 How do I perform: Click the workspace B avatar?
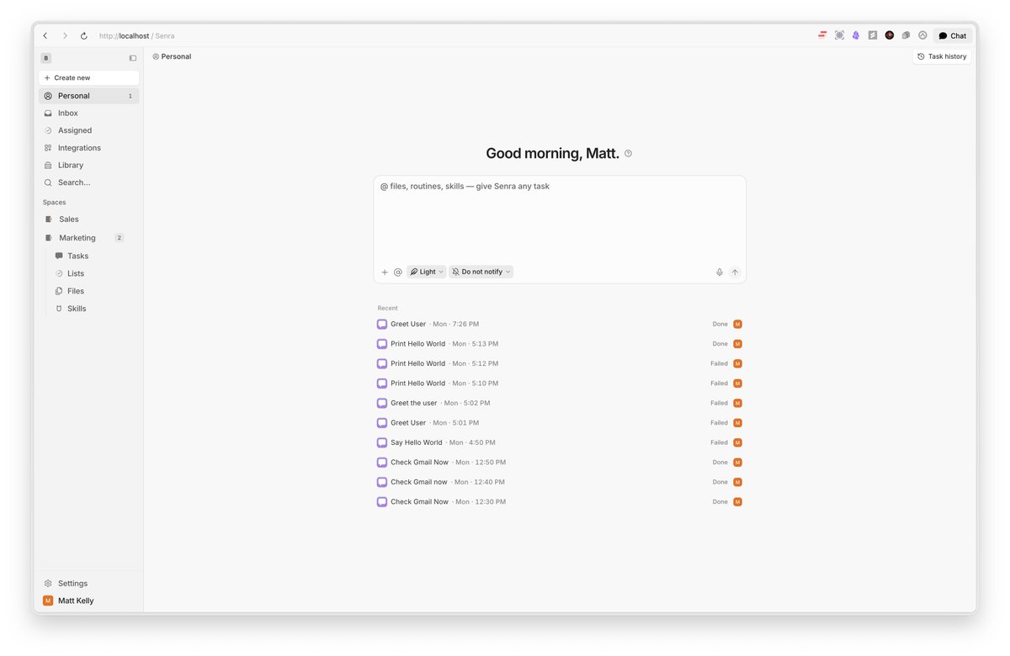pos(46,58)
